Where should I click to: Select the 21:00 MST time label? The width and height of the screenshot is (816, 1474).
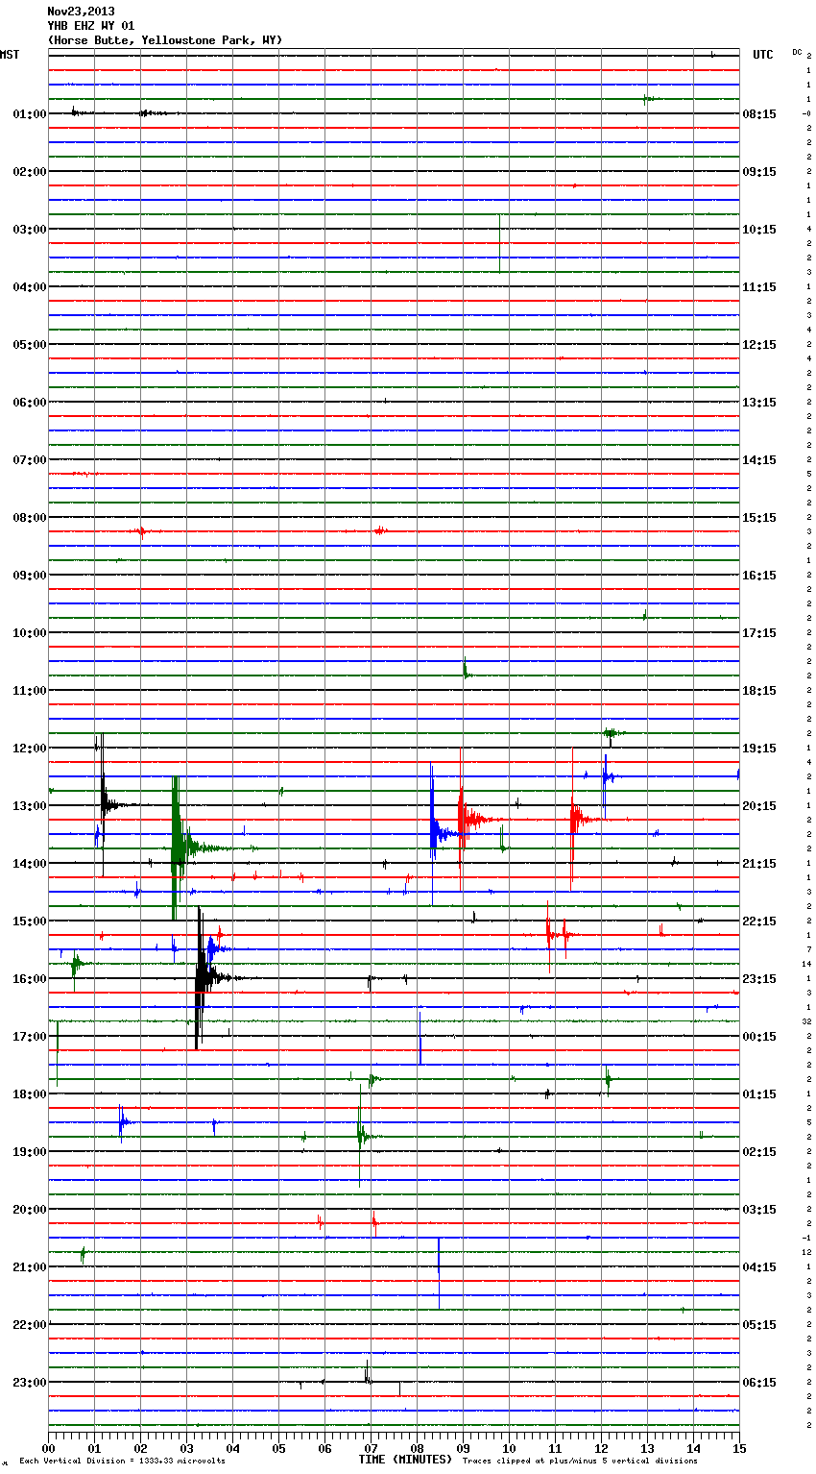(29, 1267)
